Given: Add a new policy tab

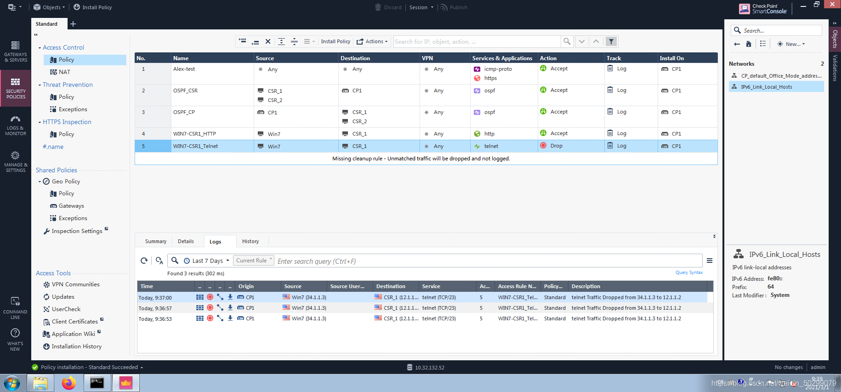Looking at the screenshot, I should click(x=73, y=24).
